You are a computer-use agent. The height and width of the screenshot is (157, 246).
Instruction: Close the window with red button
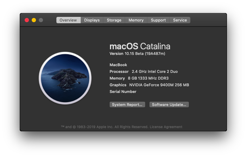[x=27, y=20]
